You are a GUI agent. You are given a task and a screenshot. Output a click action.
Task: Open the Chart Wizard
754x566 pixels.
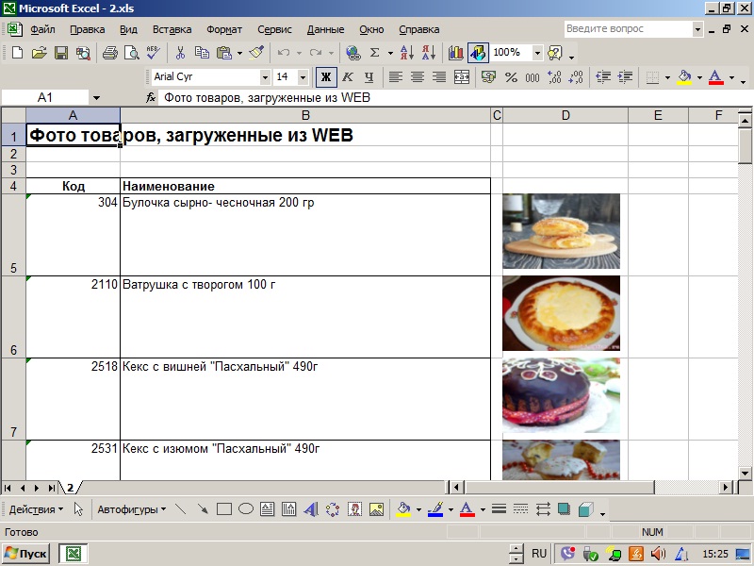(455, 53)
